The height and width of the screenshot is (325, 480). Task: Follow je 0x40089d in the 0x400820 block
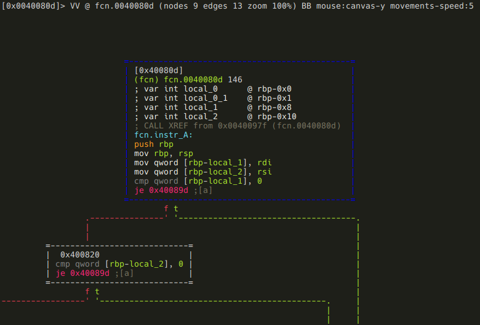coord(82,273)
